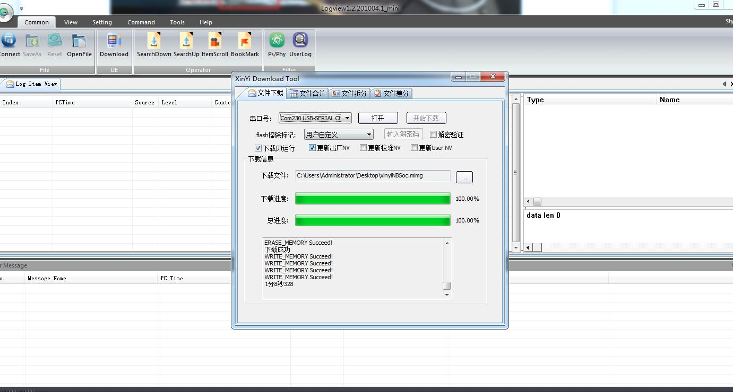Click the browse button beside download file path
This screenshot has height=392, width=733.
point(464,177)
